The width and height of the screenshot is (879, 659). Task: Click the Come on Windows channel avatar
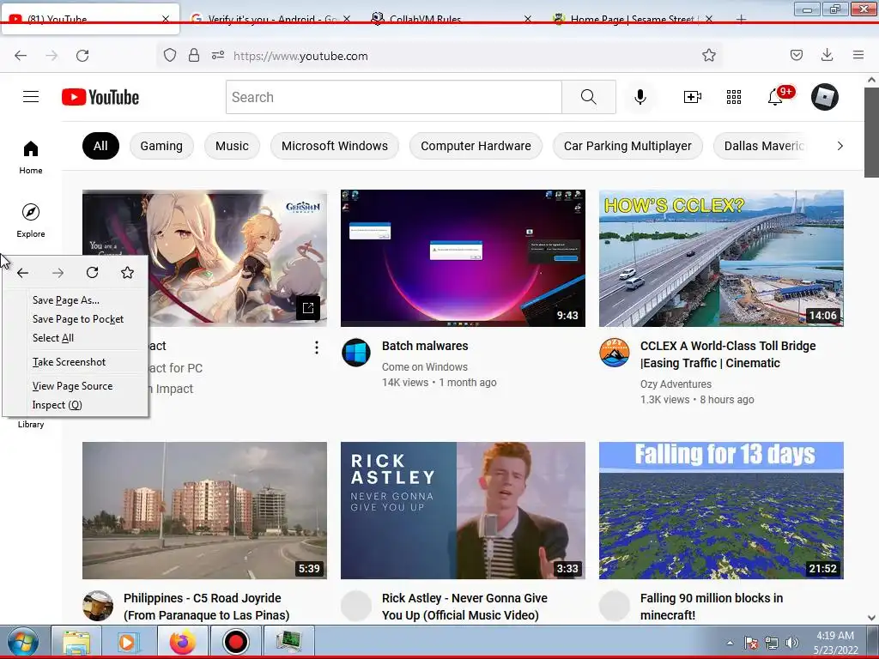point(356,353)
